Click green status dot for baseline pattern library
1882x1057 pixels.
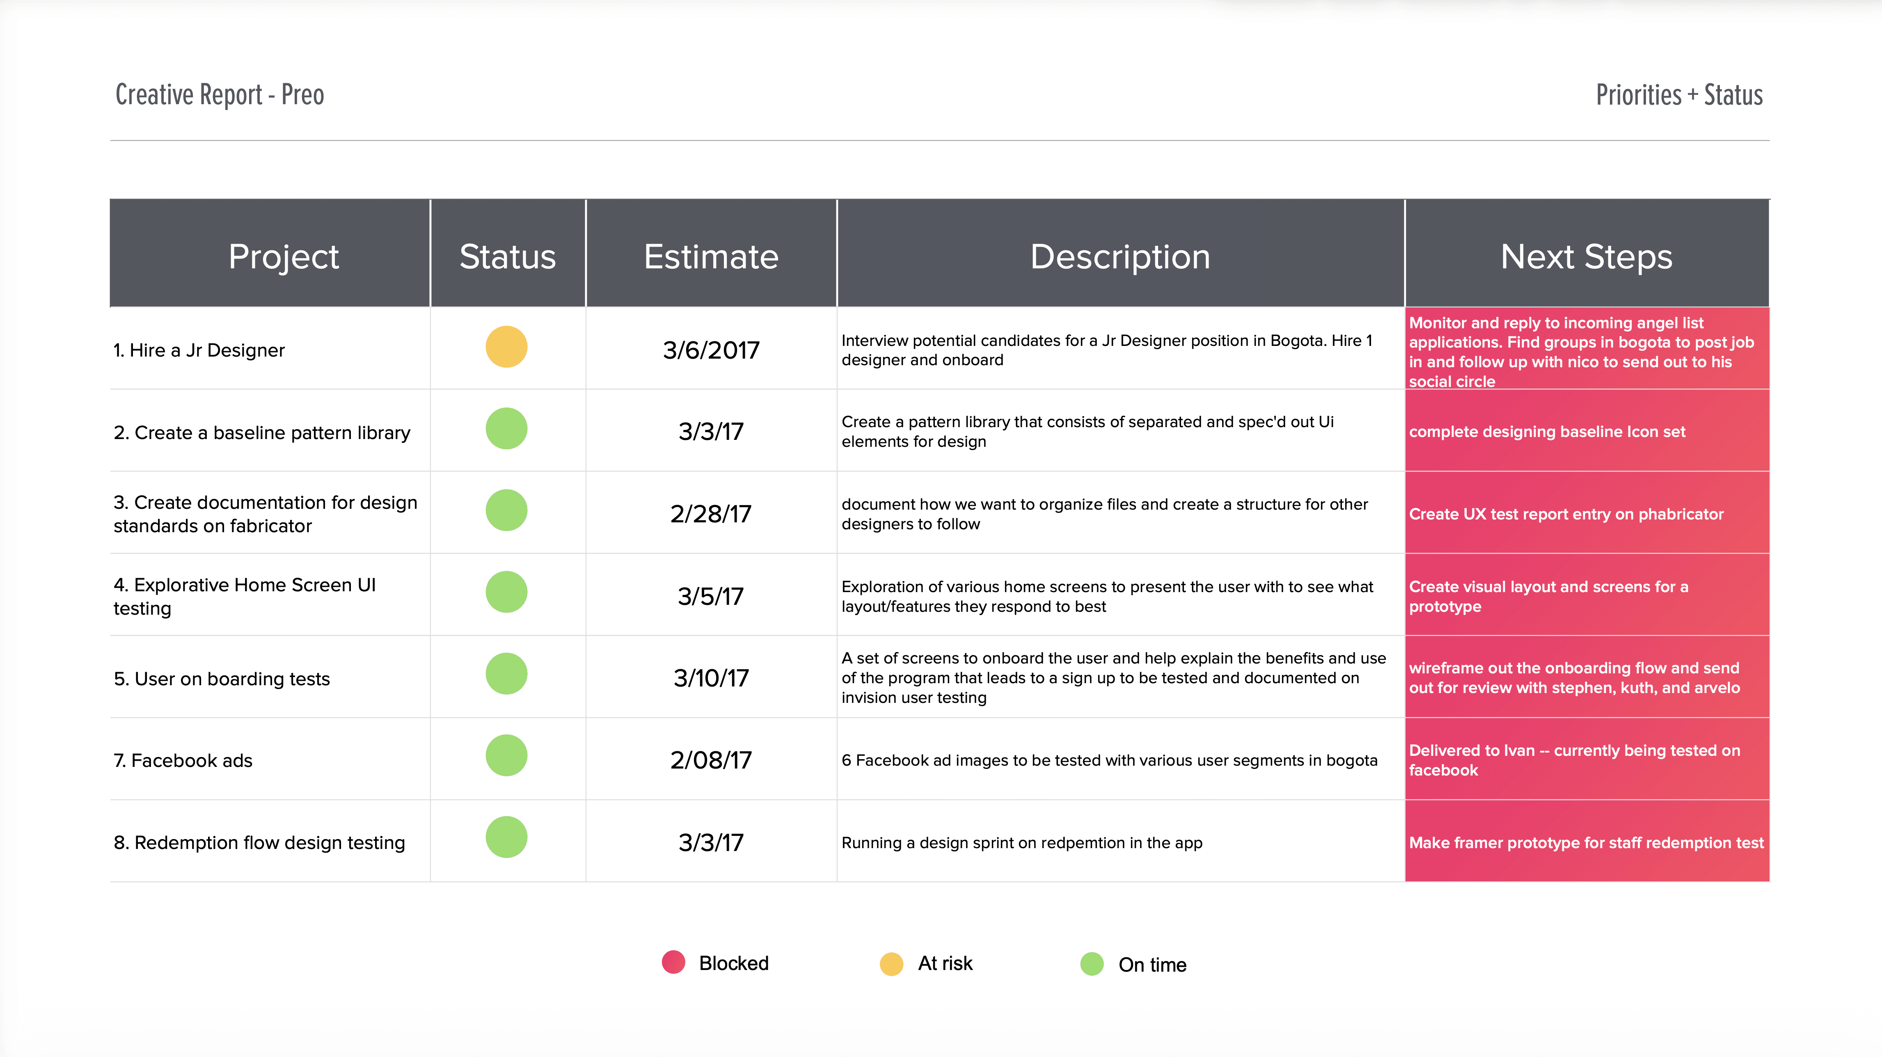click(x=506, y=429)
